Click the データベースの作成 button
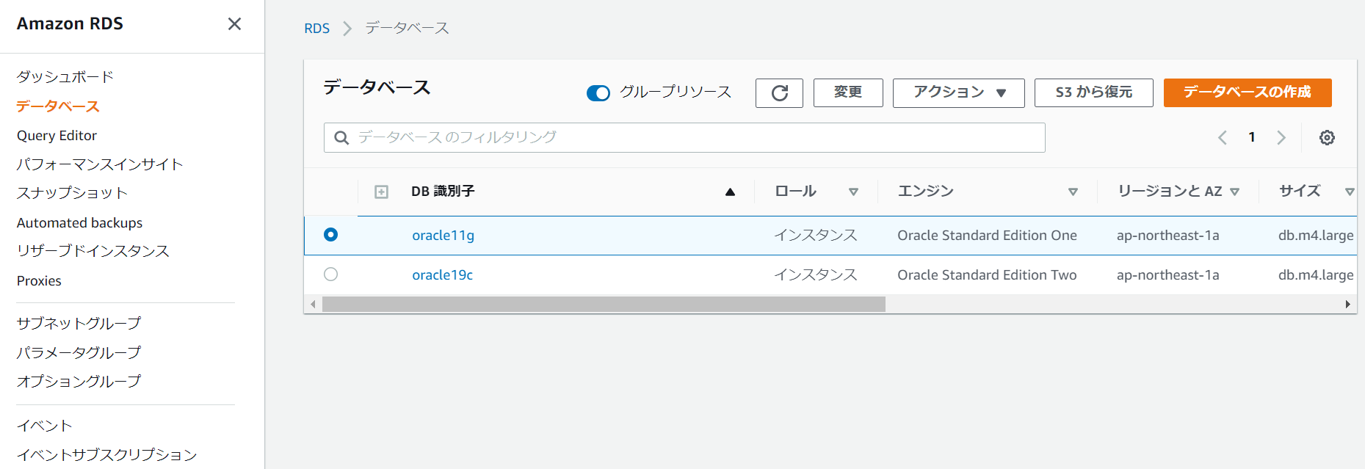This screenshot has height=469, width=1365. (1248, 93)
